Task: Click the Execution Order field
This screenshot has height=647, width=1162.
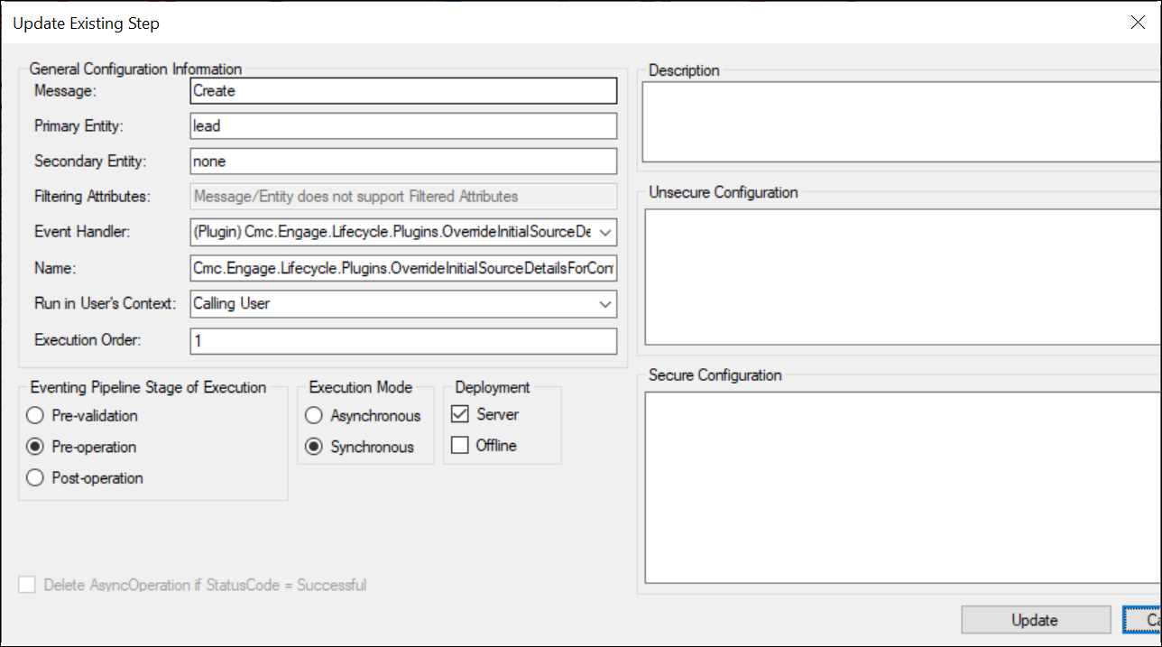Action: 403,340
